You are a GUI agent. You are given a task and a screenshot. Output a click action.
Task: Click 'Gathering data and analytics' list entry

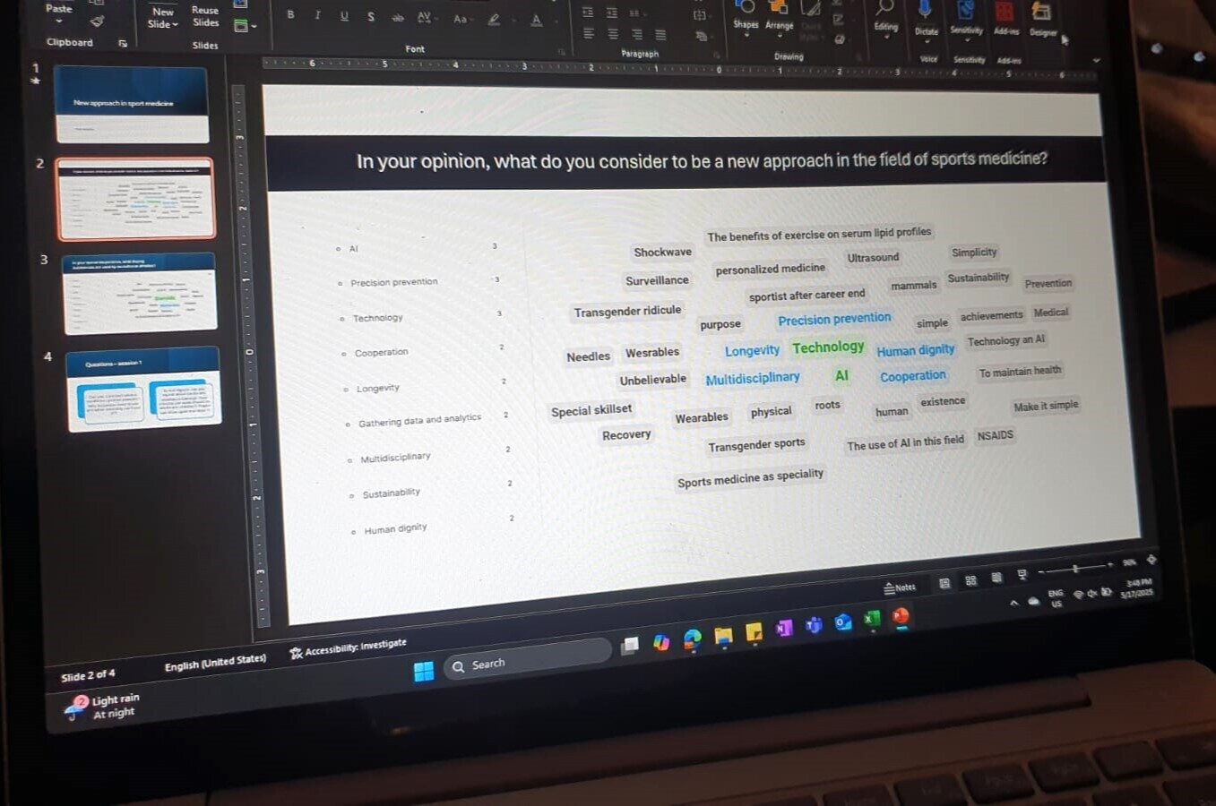pos(419,420)
